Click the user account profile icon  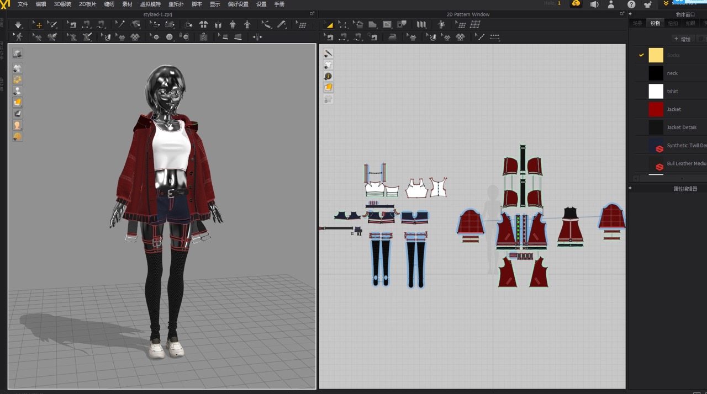click(x=611, y=4)
